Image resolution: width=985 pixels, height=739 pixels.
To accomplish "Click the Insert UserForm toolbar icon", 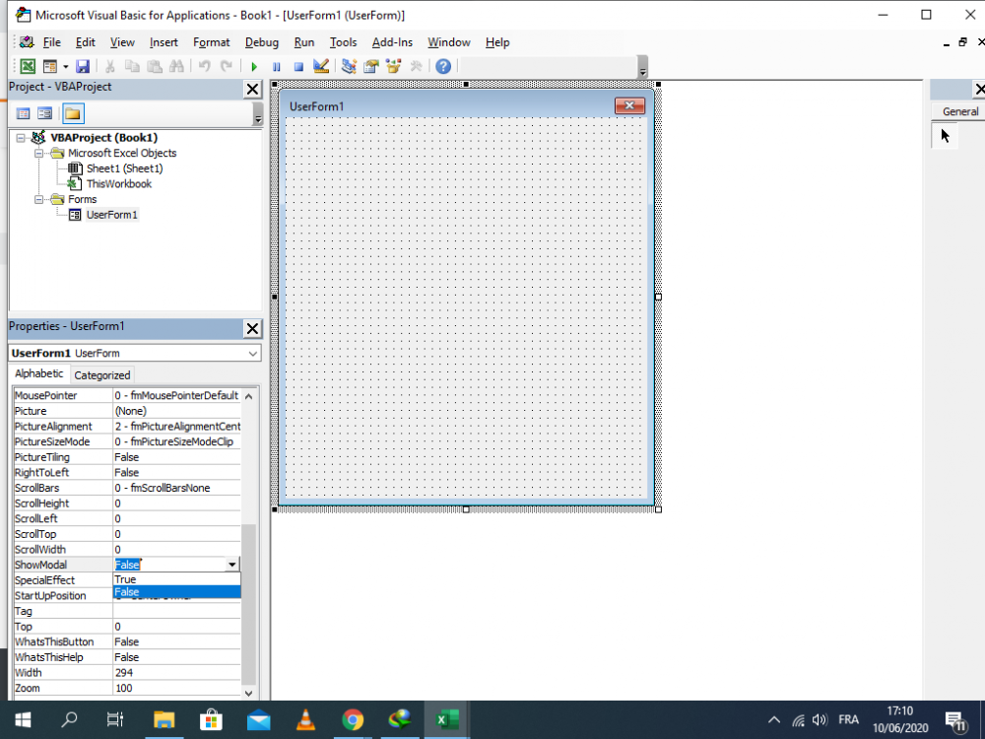I will (x=49, y=66).
